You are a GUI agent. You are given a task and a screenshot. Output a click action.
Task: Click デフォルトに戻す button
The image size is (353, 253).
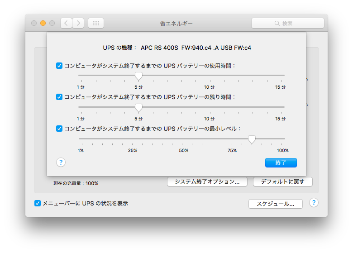point(282,181)
